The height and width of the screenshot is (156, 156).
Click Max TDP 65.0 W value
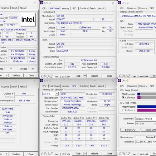pos(14,18)
